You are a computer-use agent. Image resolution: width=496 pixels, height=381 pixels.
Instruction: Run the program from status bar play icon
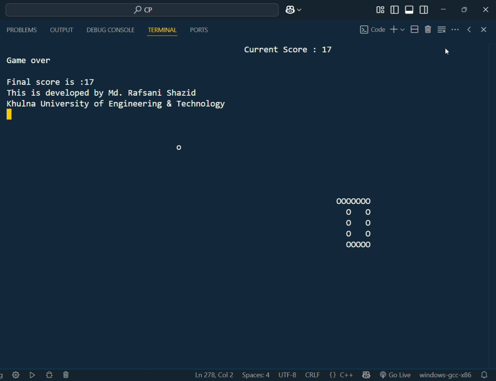tap(32, 375)
